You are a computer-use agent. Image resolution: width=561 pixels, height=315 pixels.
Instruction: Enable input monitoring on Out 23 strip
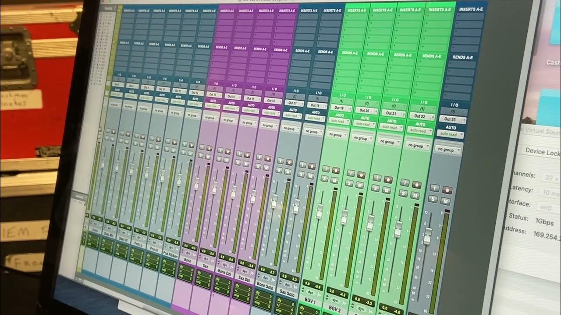point(434,188)
